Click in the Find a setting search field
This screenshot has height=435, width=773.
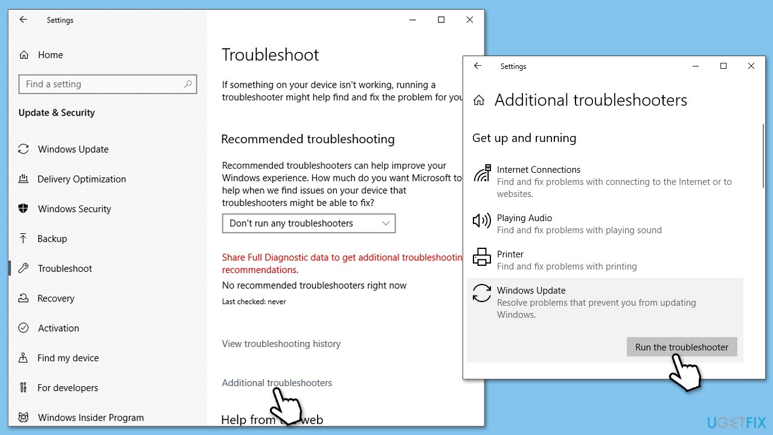(108, 85)
